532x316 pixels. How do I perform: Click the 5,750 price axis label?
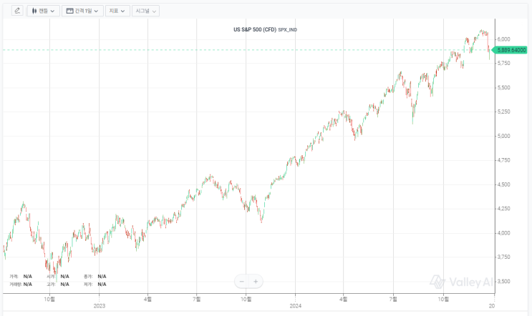[x=504, y=64]
